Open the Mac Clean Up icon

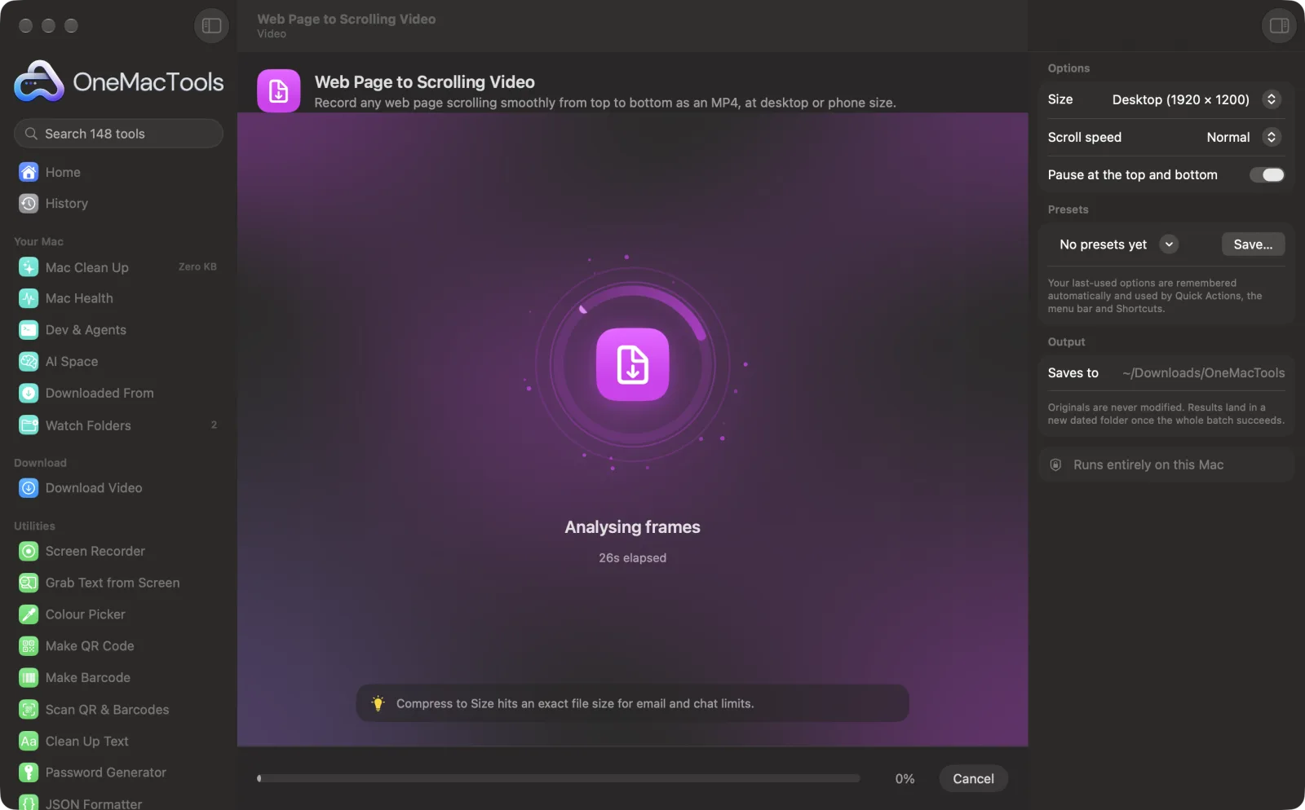[x=29, y=267]
